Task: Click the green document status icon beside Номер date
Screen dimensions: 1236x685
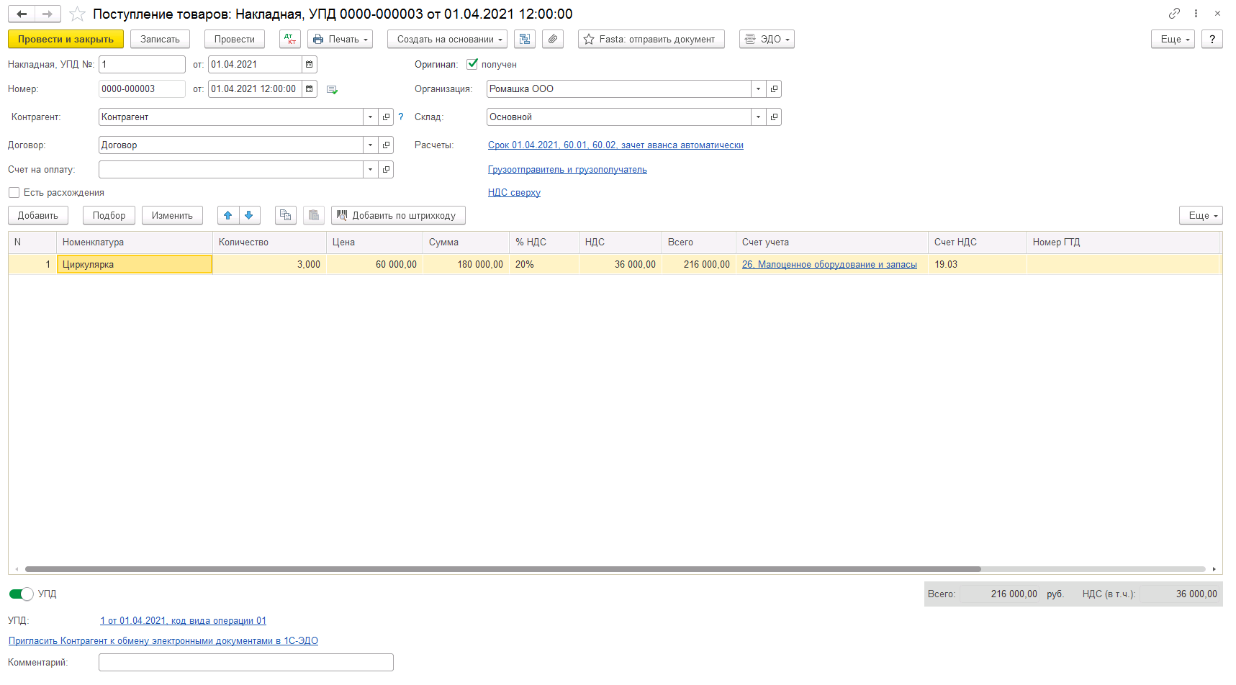Action: click(x=332, y=89)
